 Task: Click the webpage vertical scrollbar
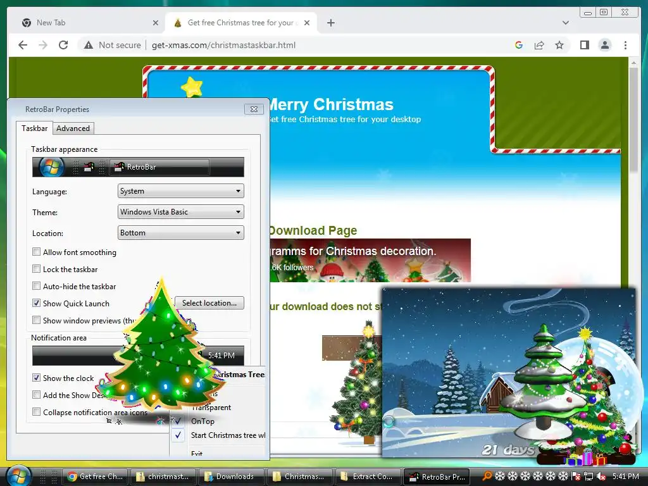[x=633, y=120]
